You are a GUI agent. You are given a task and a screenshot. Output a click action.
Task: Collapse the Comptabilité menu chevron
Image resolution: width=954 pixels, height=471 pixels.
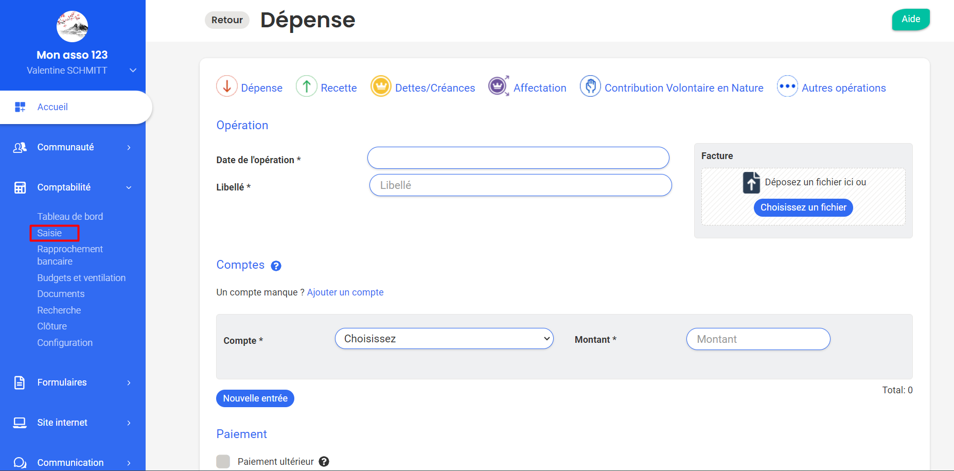129,188
